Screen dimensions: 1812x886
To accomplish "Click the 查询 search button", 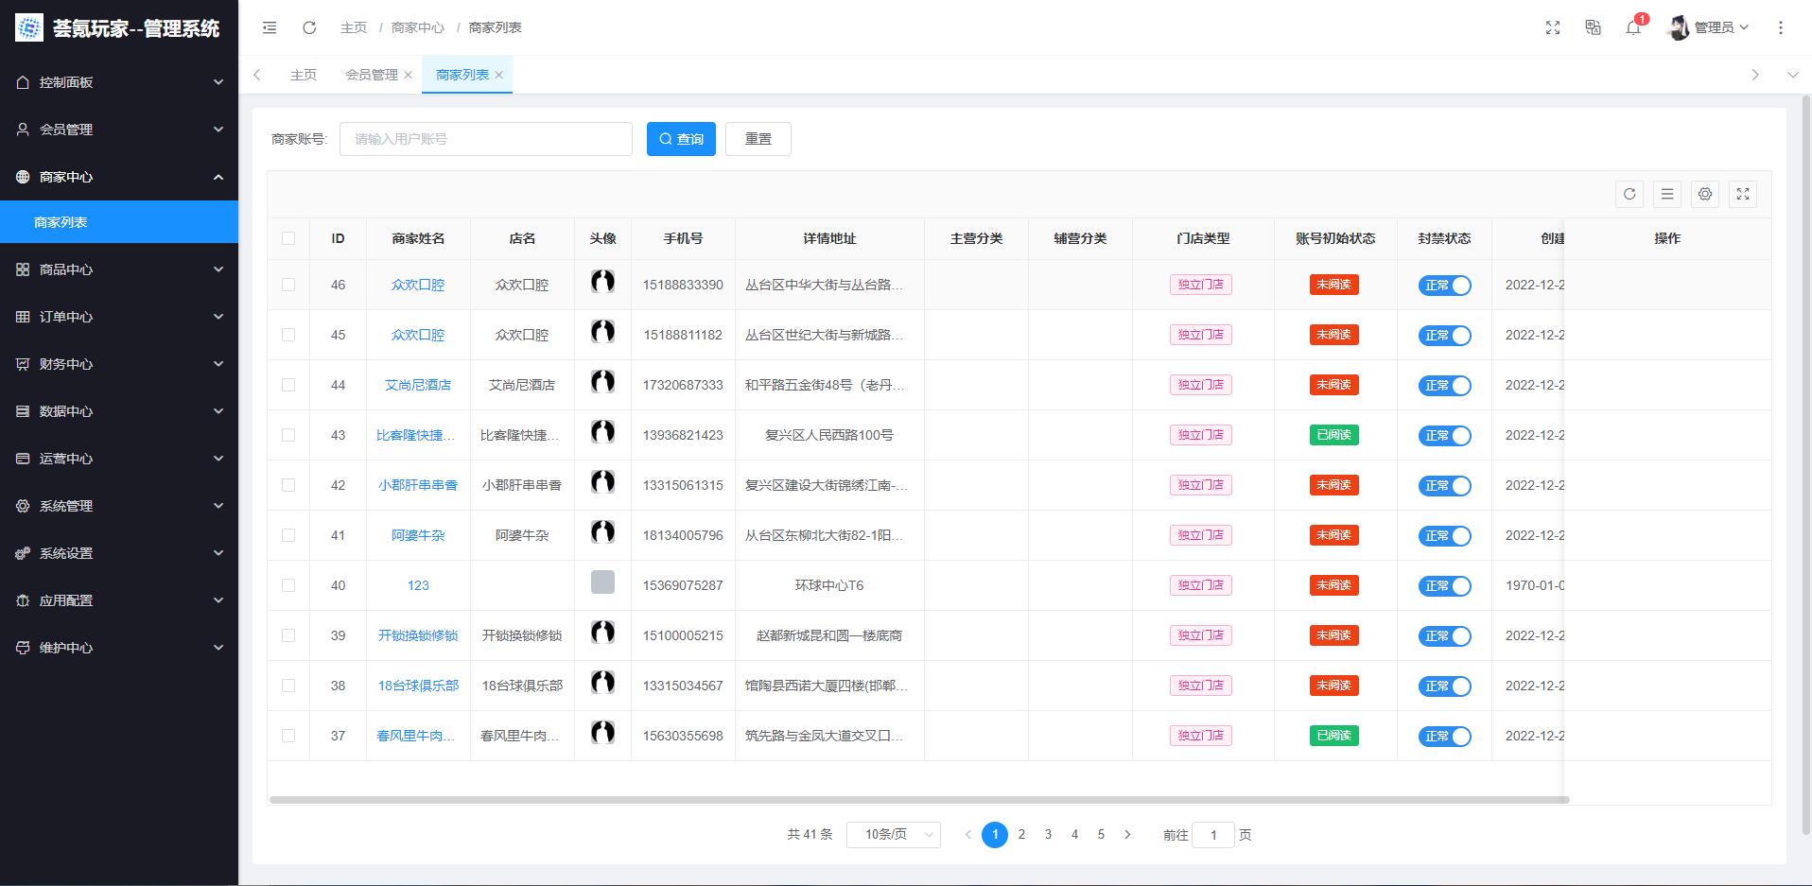I will click(681, 139).
